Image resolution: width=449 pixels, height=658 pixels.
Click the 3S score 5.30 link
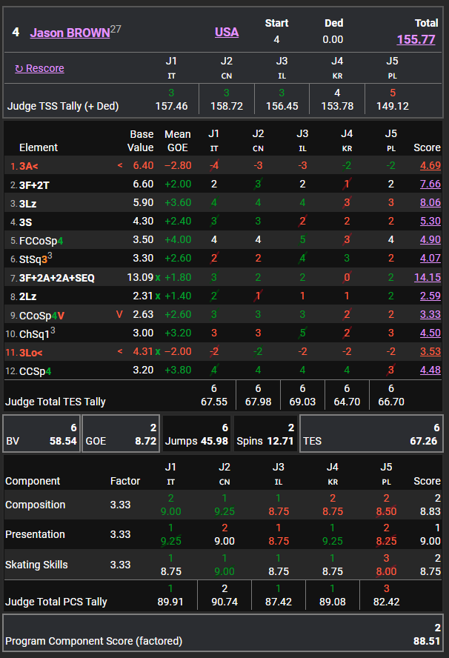[430, 221]
